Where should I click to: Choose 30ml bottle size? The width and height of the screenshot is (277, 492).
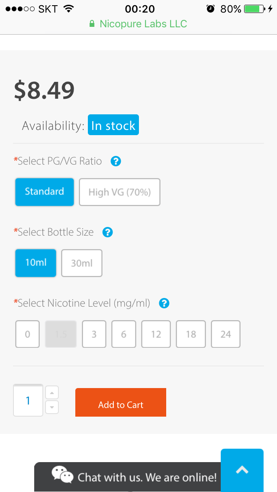[x=82, y=263]
